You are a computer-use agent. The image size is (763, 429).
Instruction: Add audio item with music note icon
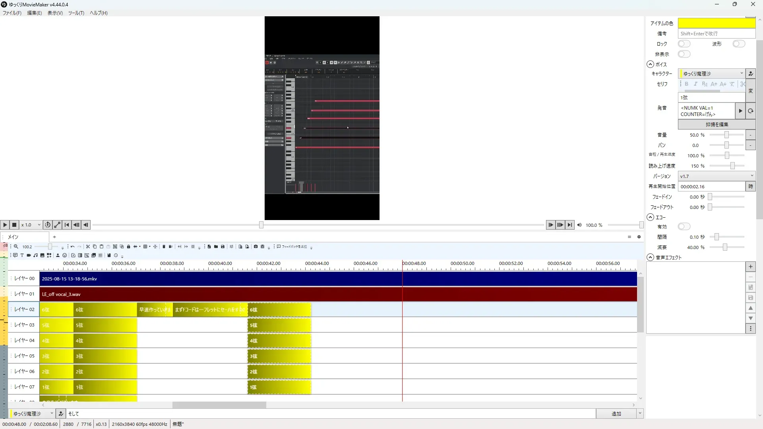point(35,255)
